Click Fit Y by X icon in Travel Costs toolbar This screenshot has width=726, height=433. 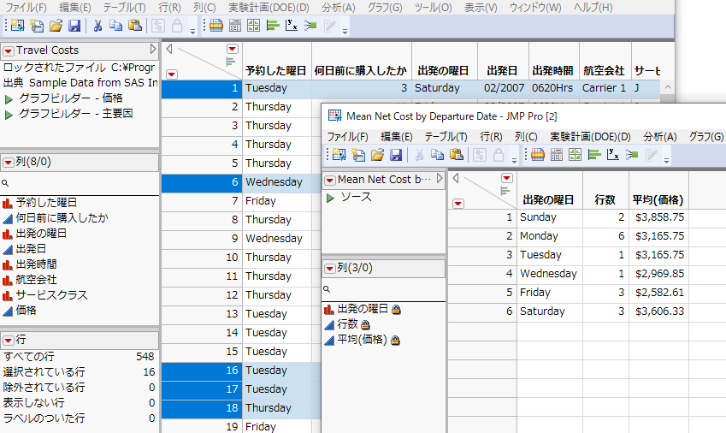(x=292, y=26)
